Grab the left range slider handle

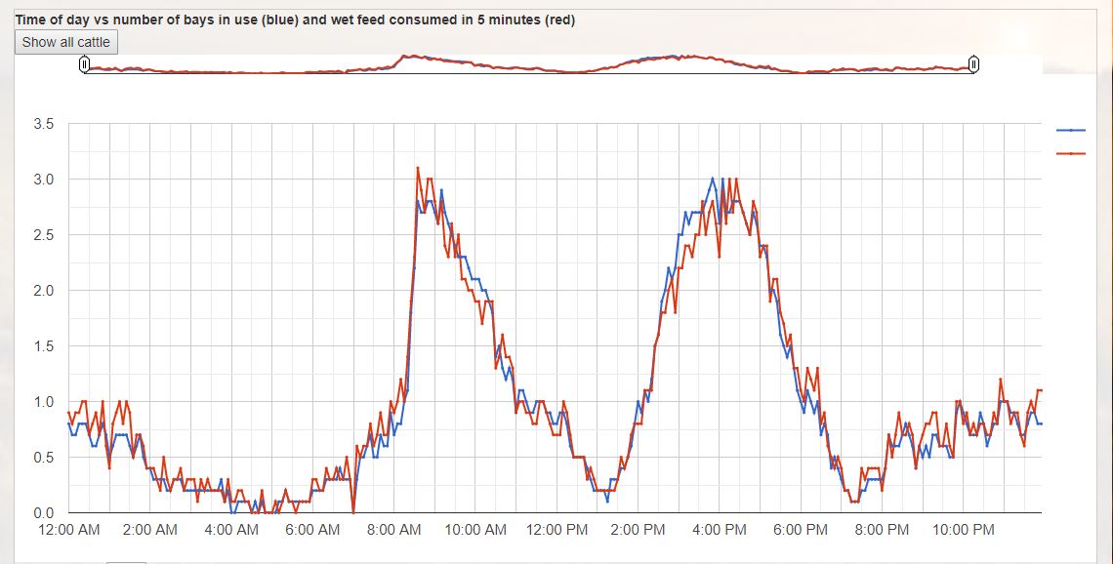[x=84, y=64]
